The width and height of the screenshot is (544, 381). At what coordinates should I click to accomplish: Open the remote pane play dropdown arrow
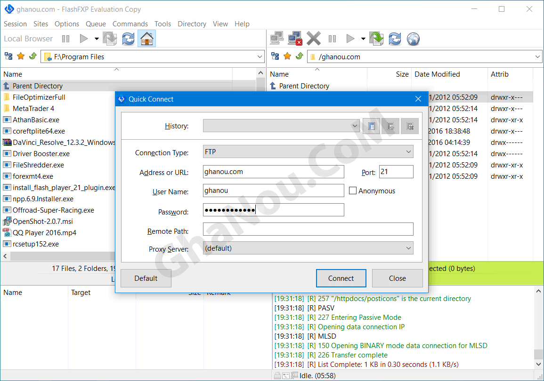(x=363, y=39)
